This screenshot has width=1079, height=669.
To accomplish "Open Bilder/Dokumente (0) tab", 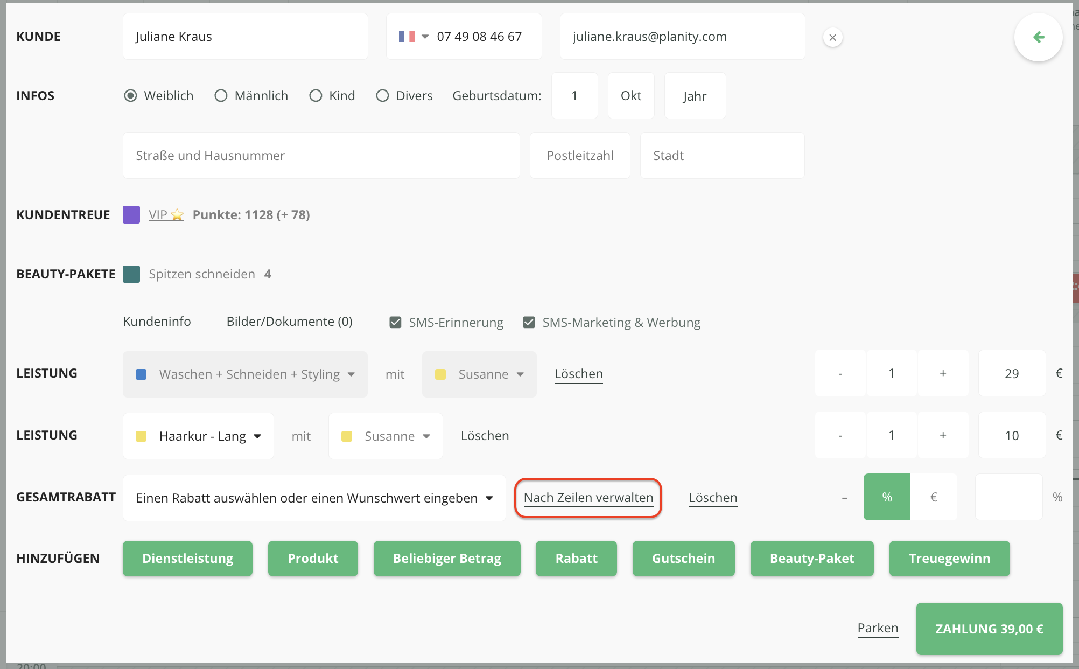I will click(289, 322).
